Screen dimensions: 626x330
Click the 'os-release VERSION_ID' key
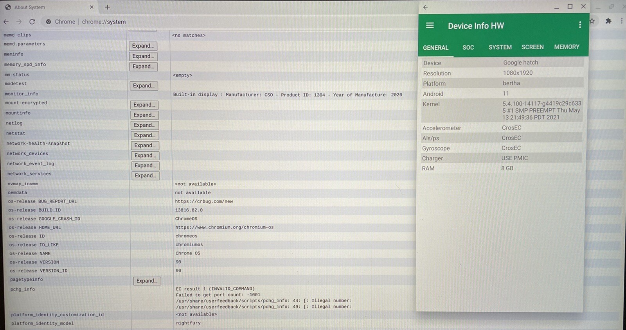tap(38, 271)
